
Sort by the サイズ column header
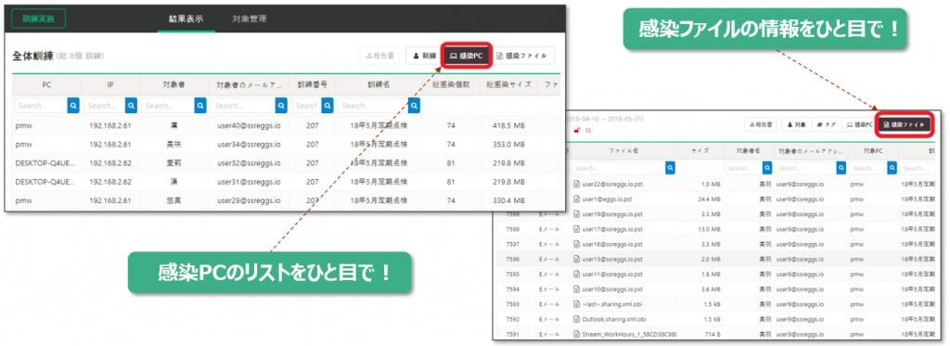click(700, 150)
